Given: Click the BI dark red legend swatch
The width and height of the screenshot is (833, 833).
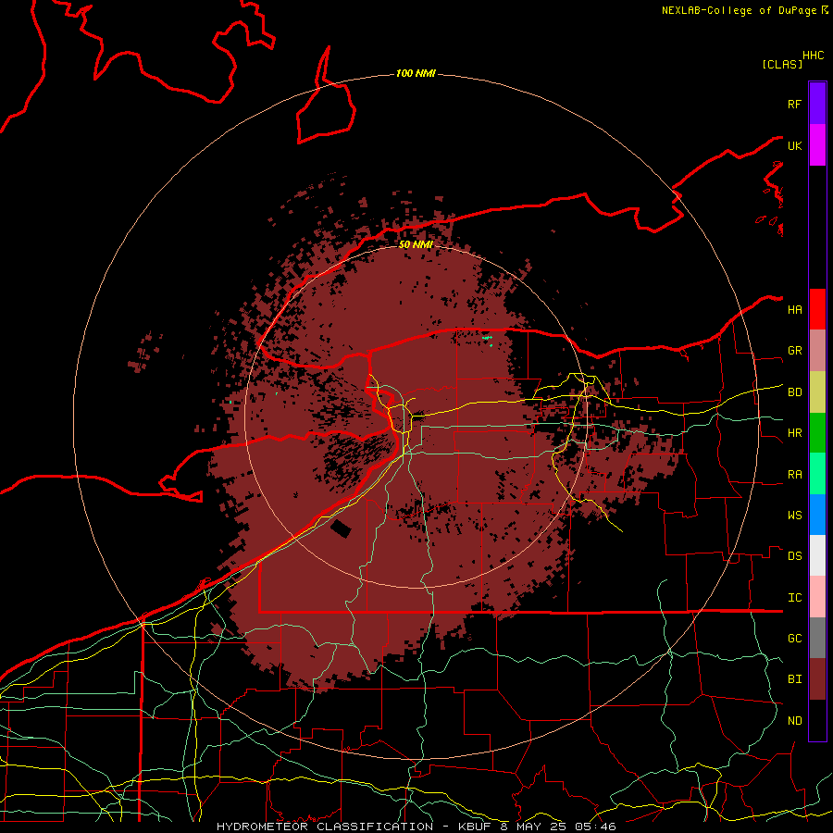Looking at the screenshot, I should pyautogui.click(x=817, y=679).
